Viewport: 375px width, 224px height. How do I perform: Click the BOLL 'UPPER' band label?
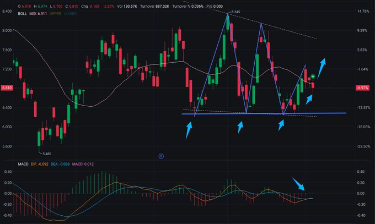coord(55,14)
